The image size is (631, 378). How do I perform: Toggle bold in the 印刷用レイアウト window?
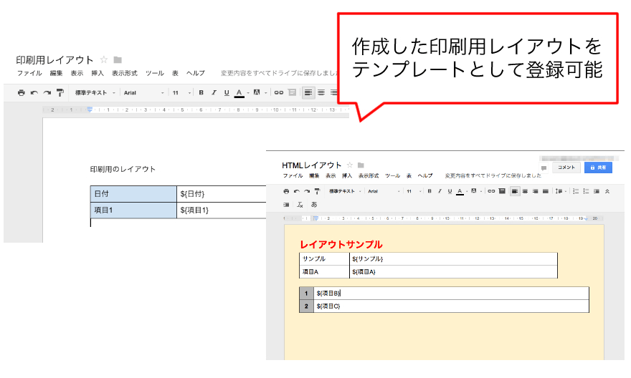(x=201, y=93)
